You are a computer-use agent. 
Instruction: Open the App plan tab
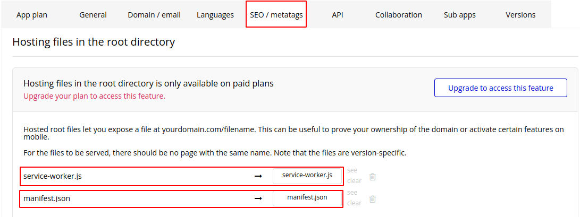[x=32, y=15]
